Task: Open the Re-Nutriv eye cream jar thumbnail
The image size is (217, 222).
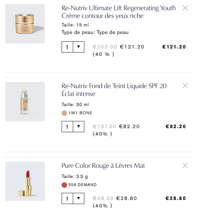Action: pos(25,24)
